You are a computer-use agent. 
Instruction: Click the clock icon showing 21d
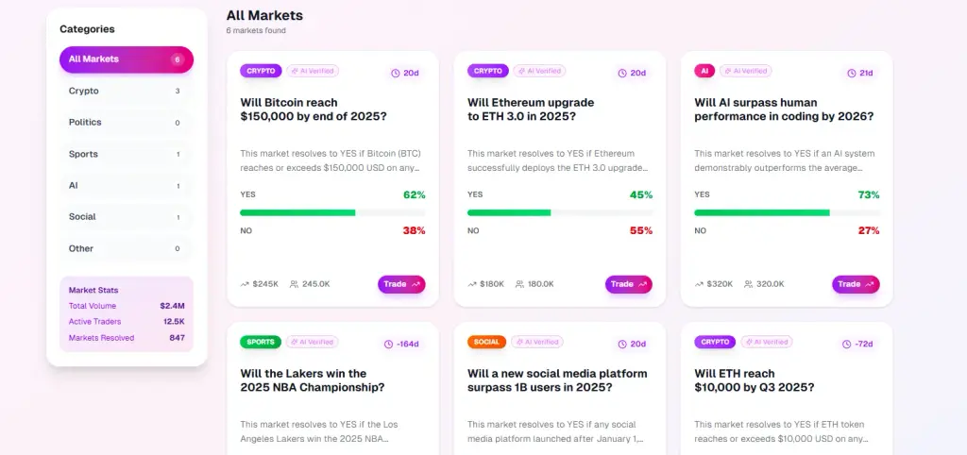pos(852,74)
